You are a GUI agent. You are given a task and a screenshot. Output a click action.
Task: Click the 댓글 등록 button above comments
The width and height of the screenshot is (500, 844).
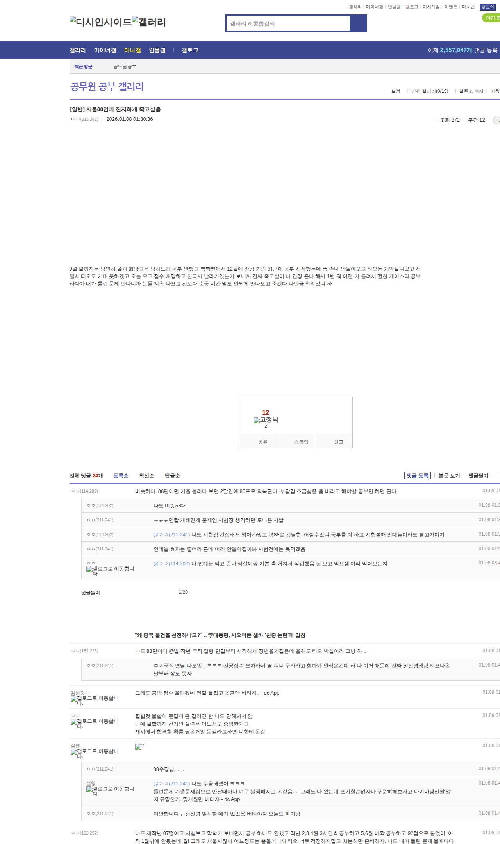(417, 476)
